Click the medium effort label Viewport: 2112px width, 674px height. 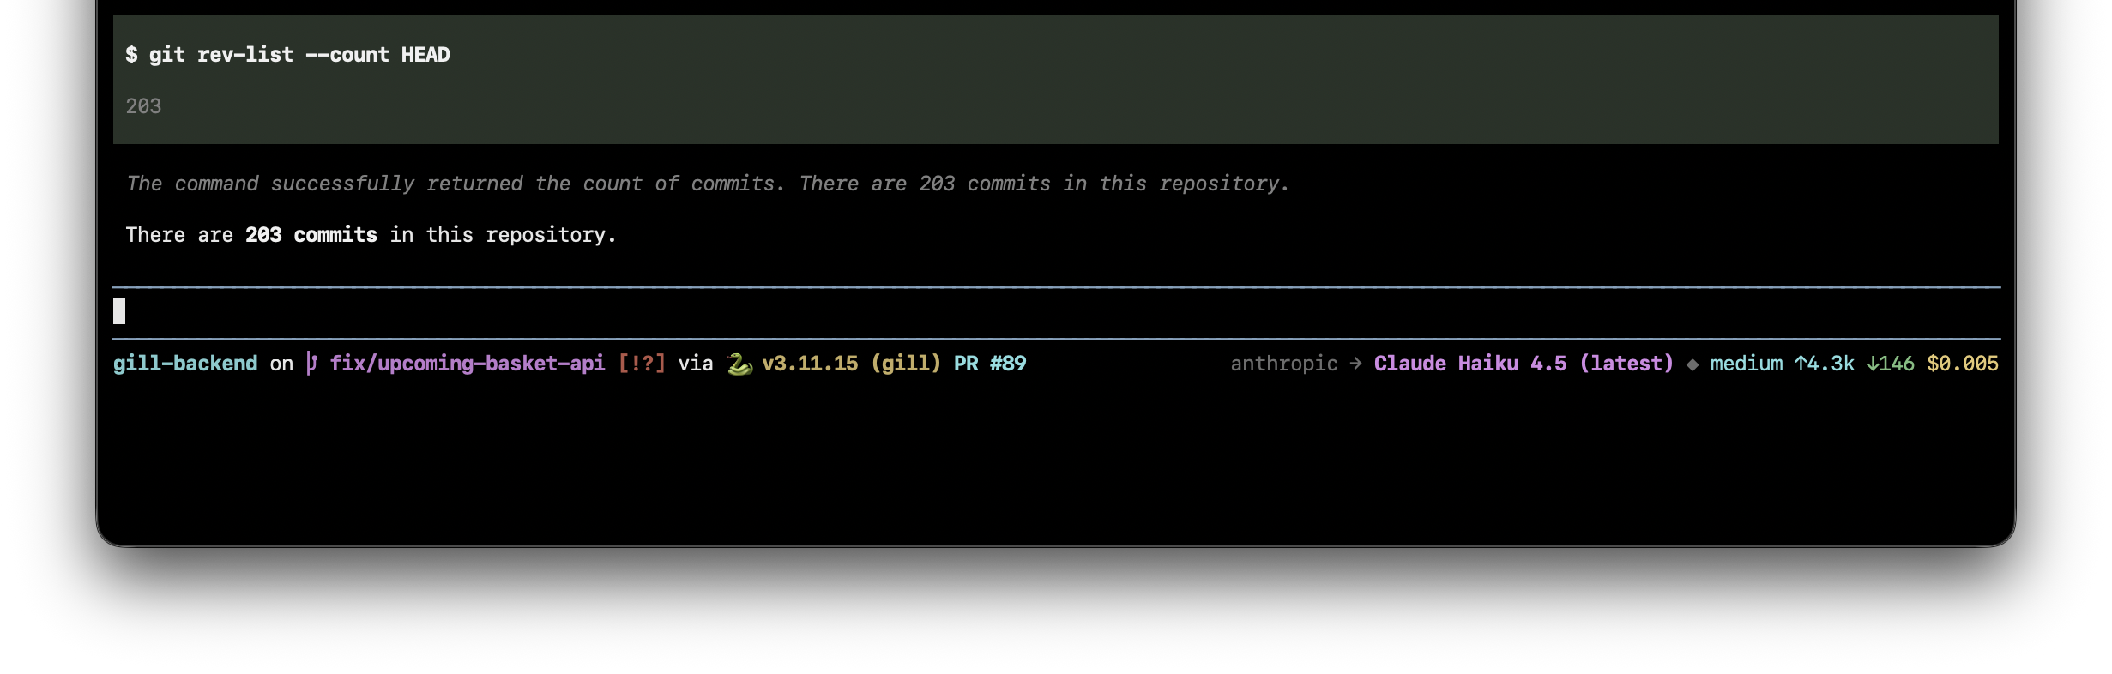click(1747, 364)
